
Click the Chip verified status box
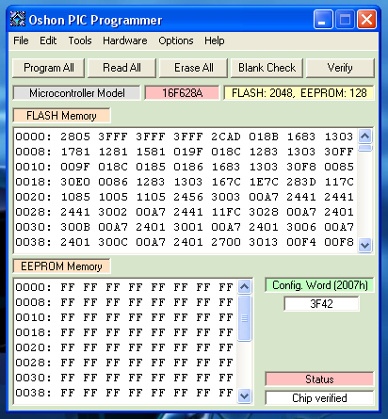click(319, 398)
